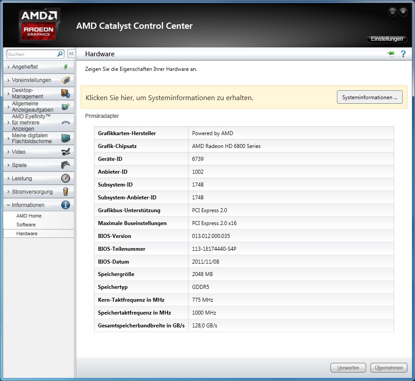
Task: Collapse the sidebar with double-arrow button
Action: (x=71, y=54)
